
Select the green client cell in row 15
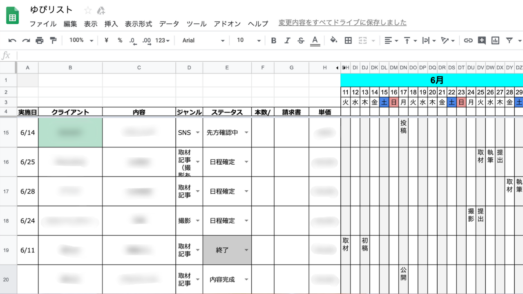tap(70, 133)
